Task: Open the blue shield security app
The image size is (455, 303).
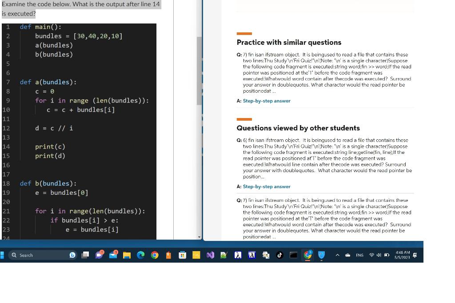Action: tap(321, 255)
